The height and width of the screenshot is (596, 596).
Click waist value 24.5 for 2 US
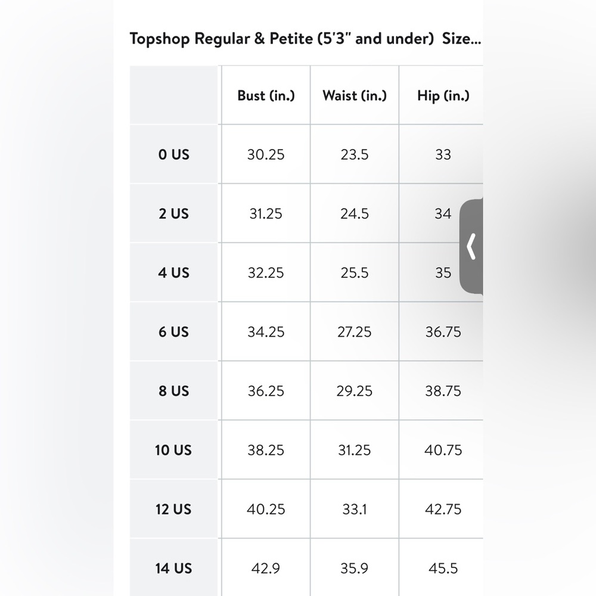pos(355,213)
